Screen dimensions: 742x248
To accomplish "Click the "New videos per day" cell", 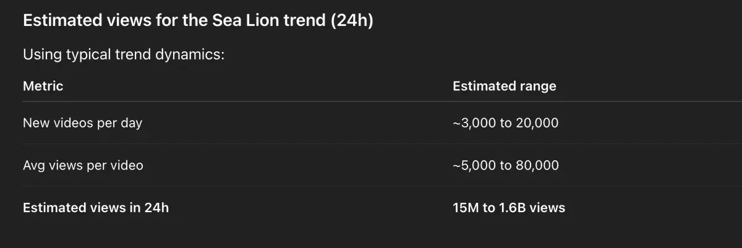I will 82,123.
